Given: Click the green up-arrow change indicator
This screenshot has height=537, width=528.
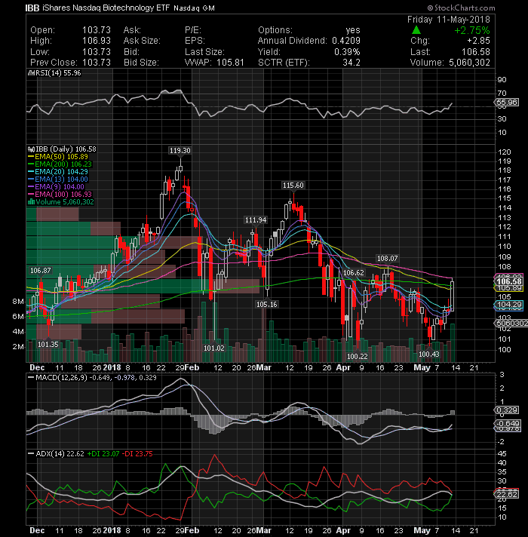Looking at the screenshot, I should [416, 30].
